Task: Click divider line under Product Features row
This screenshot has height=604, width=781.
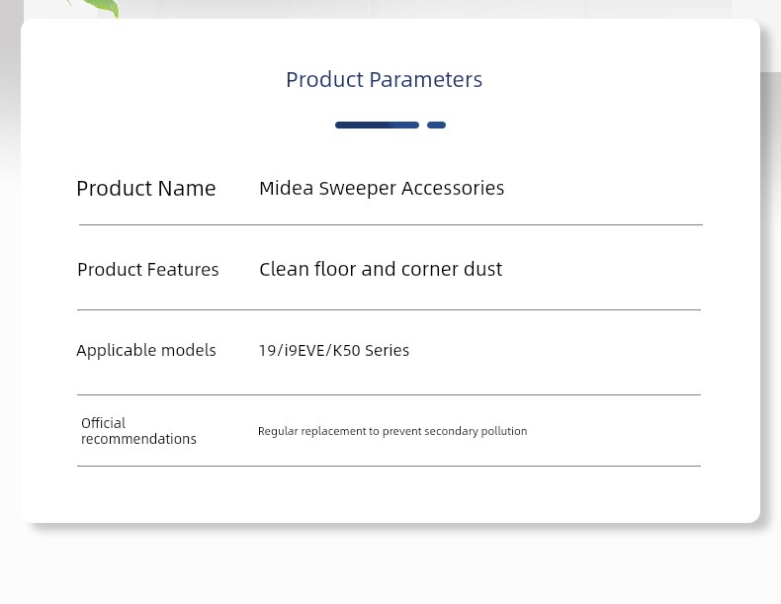Action: pyautogui.click(x=389, y=309)
